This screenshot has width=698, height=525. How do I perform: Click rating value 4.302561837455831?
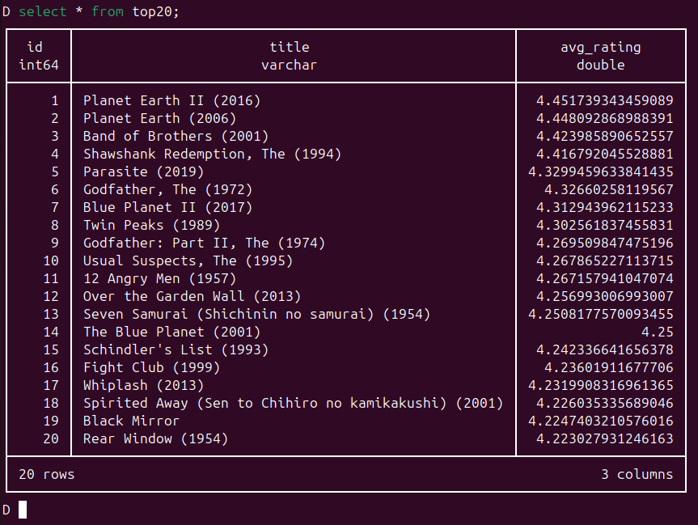point(604,226)
